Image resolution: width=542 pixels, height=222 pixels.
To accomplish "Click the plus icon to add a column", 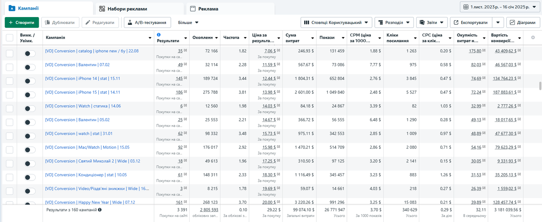I will pos(533,38).
